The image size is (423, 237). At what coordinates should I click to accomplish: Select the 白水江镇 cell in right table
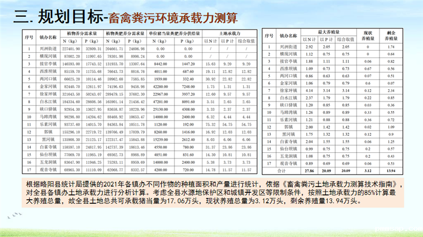click(x=288, y=97)
